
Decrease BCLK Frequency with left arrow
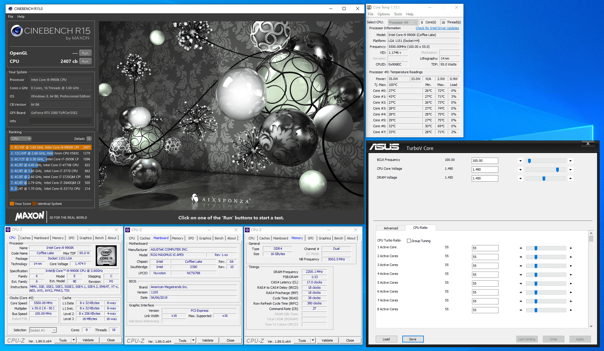[x=520, y=161]
